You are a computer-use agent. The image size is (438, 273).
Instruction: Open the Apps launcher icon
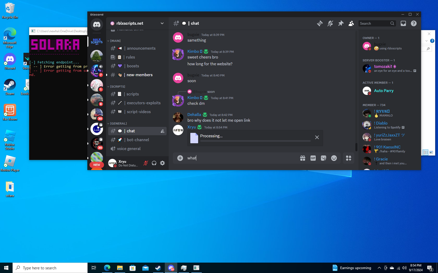pos(349,158)
